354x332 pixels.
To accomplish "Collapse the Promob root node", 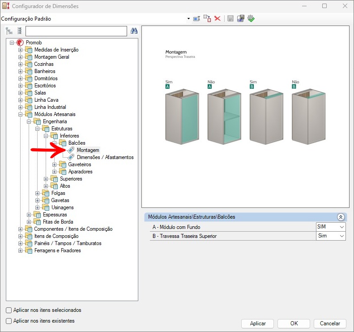I will click(12, 43).
